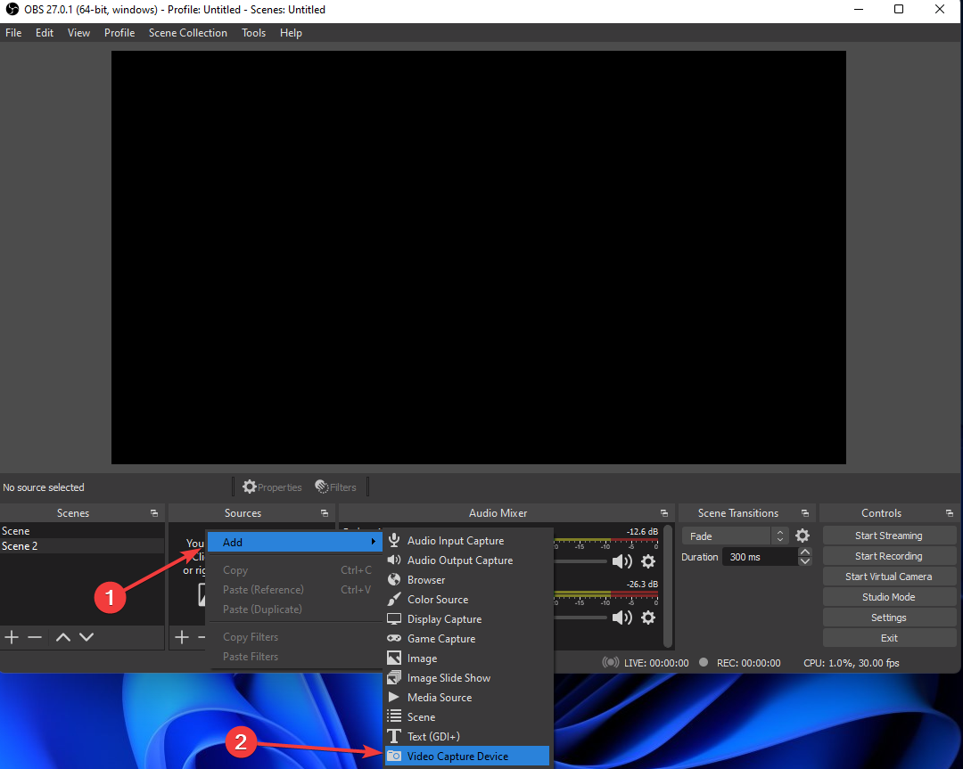The image size is (963, 769).
Task: Click Start Recording button
Action: click(x=889, y=556)
